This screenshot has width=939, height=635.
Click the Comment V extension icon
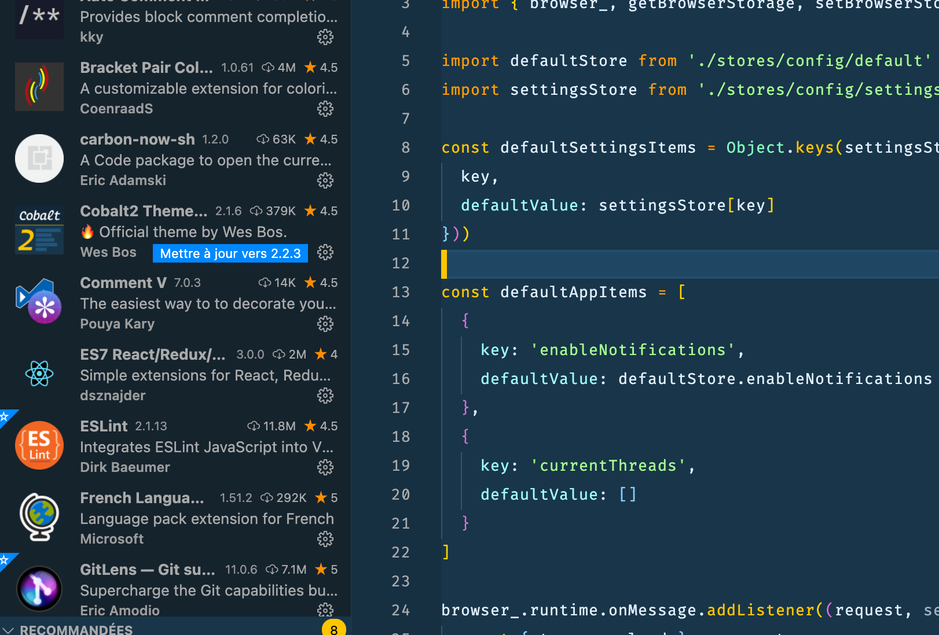click(39, 301)
